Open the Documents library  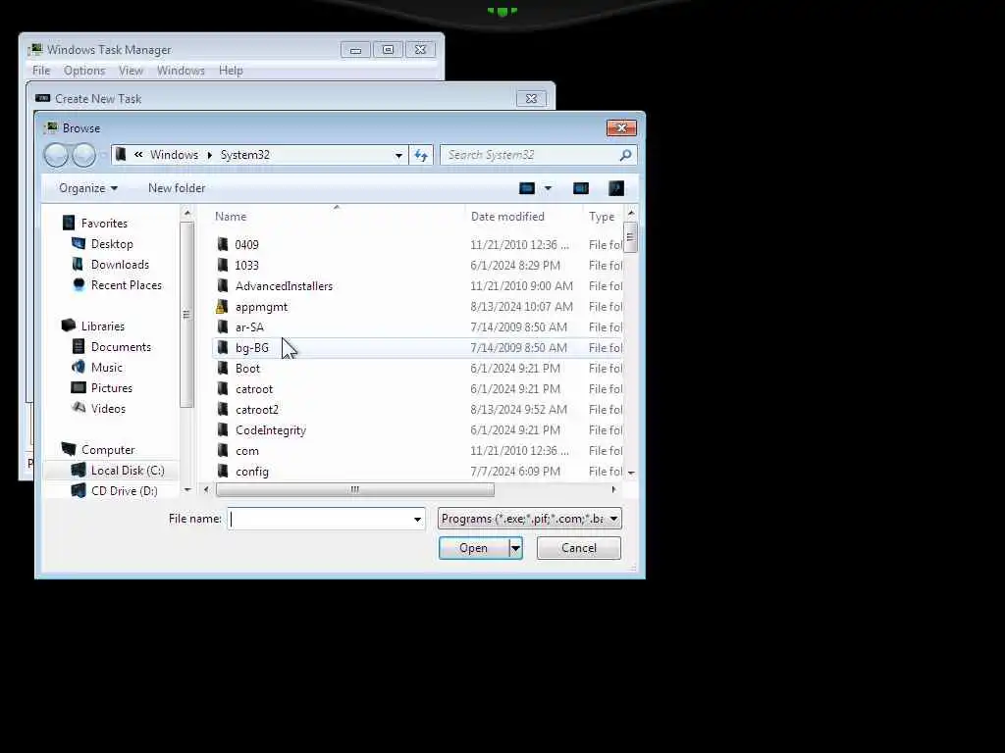click(121, 347)
